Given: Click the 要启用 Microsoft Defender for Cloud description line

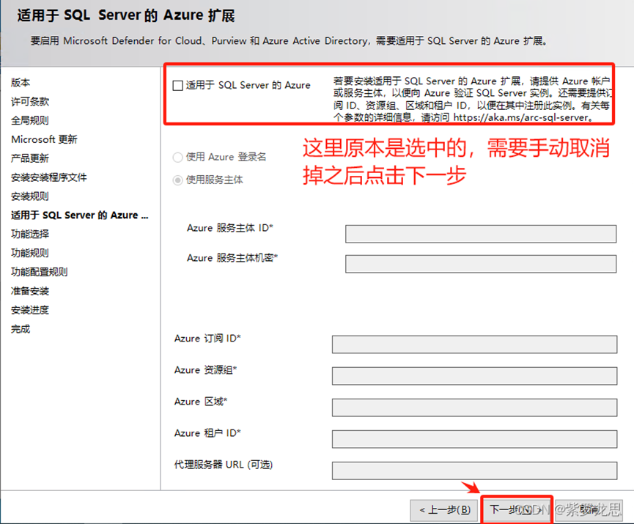Looking at the screenshot, I should [x=290, y=41].
